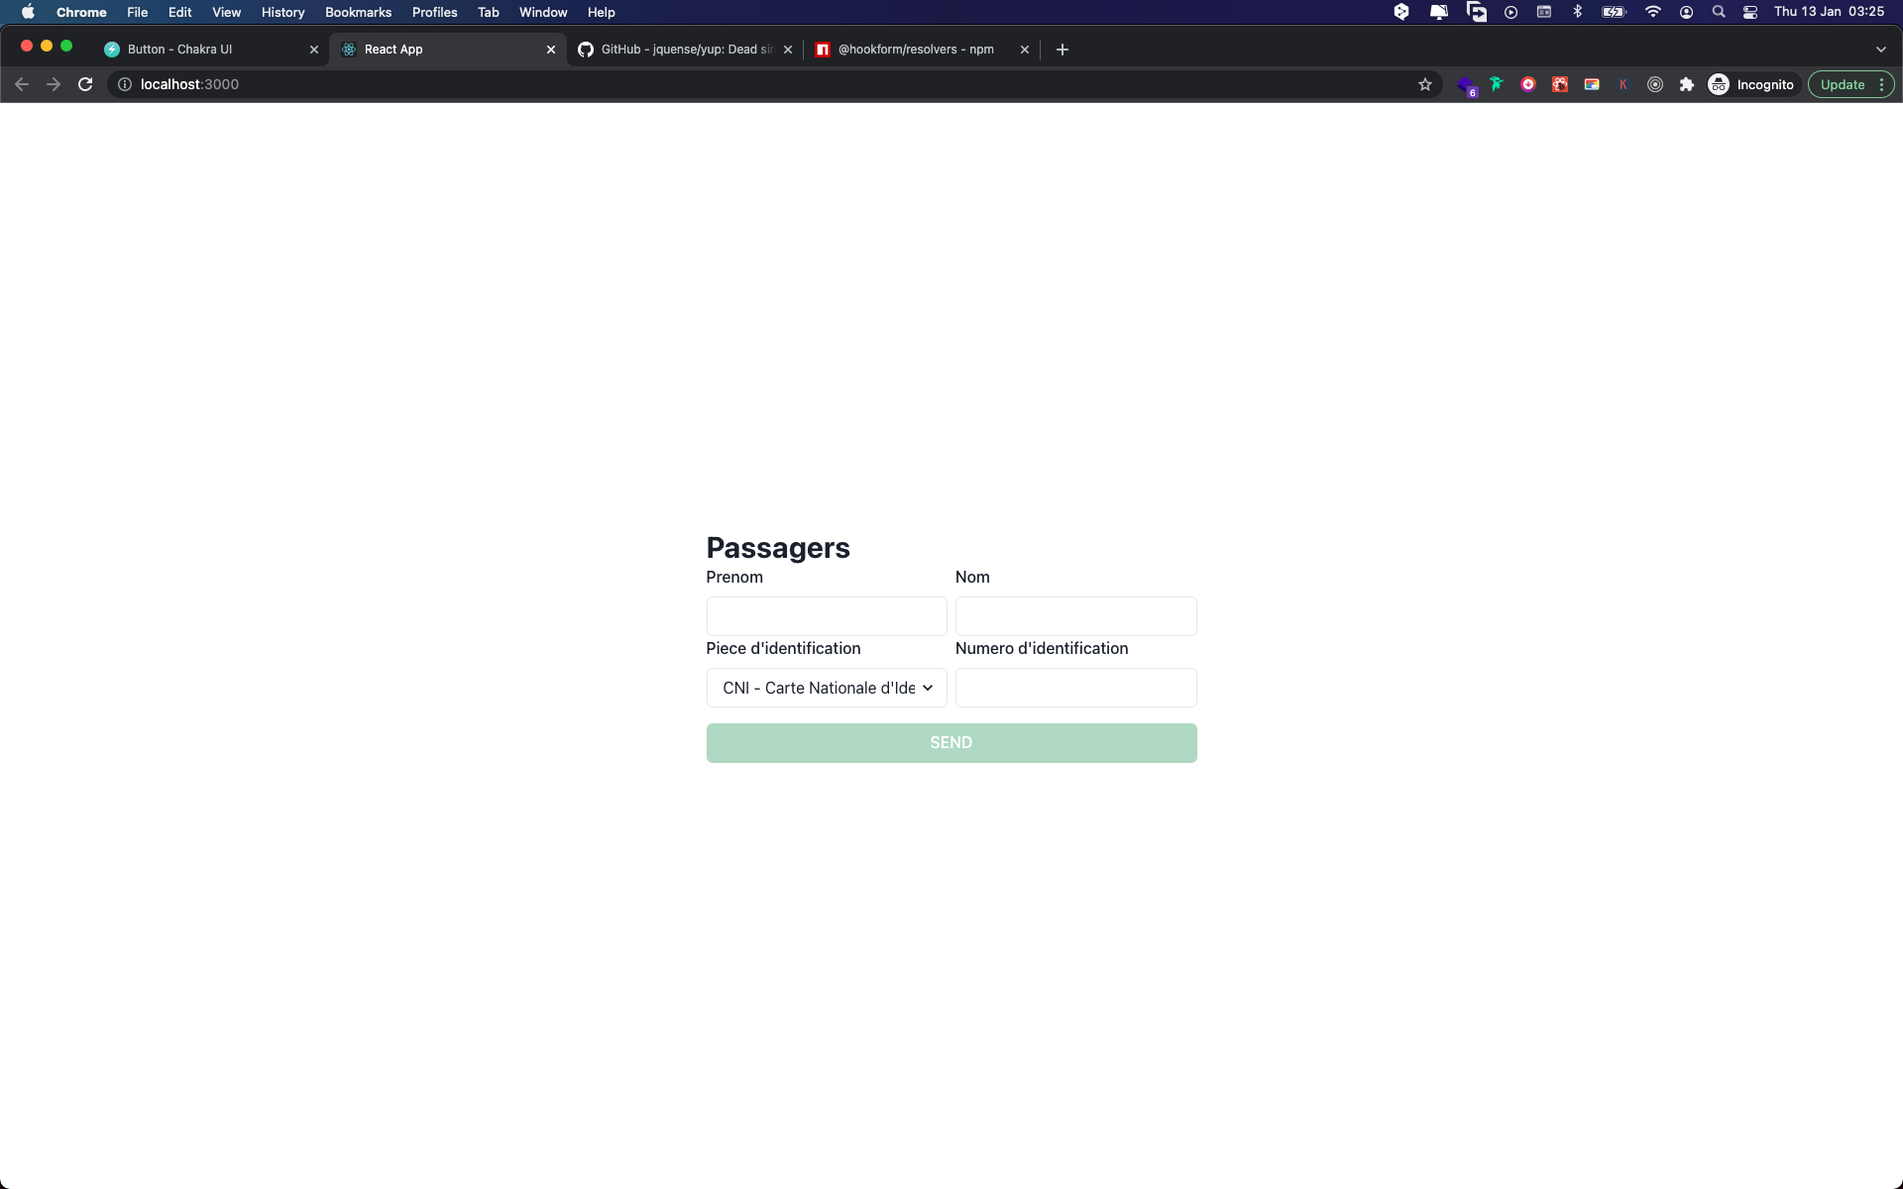The image size is (1903, 1189).
Task: Click the bookmark star icon
Action: [x=1425, y=83]
